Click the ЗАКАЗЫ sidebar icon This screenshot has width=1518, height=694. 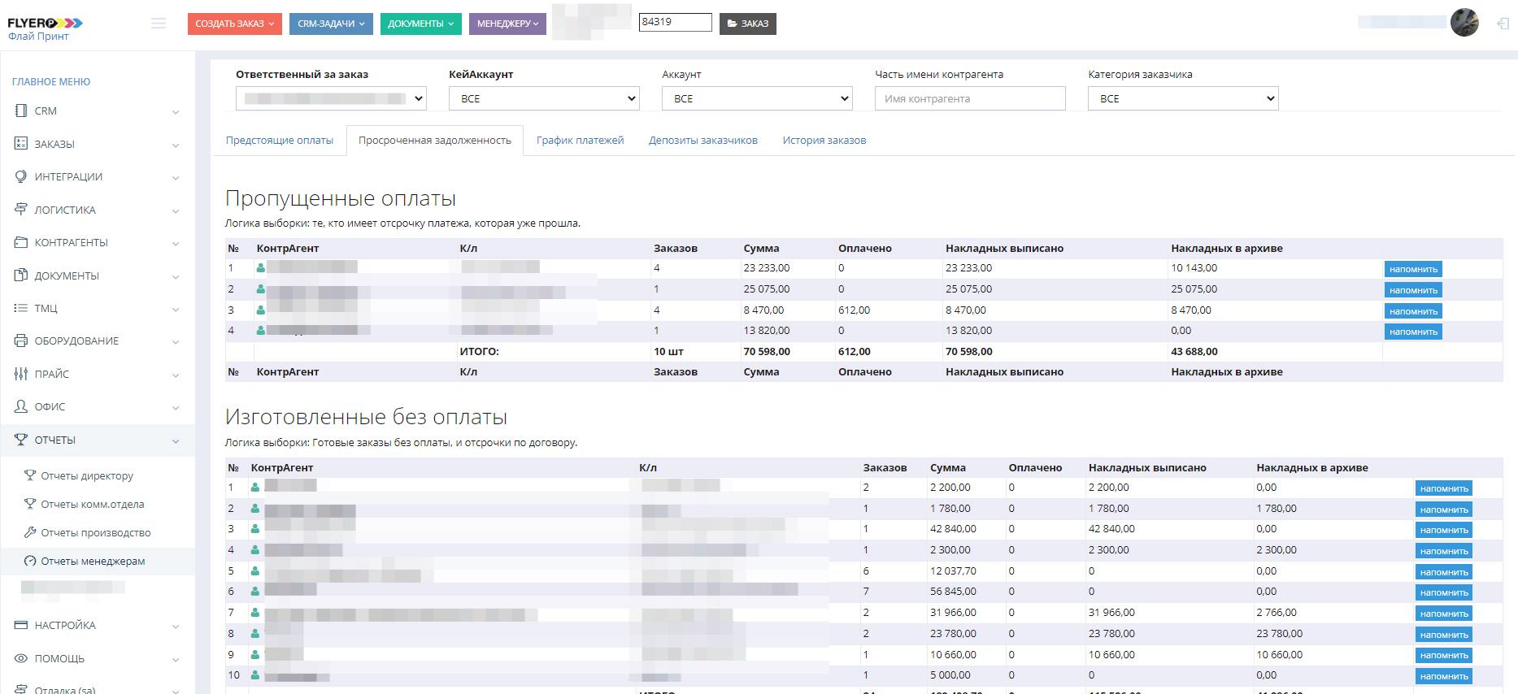coord(21,144)
